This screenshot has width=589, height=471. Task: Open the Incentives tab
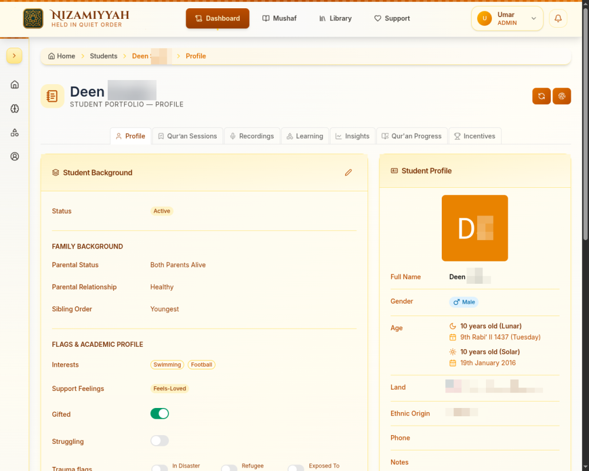(475, 136)
